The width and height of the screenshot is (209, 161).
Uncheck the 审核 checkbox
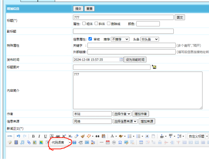[x=90, y=39]
